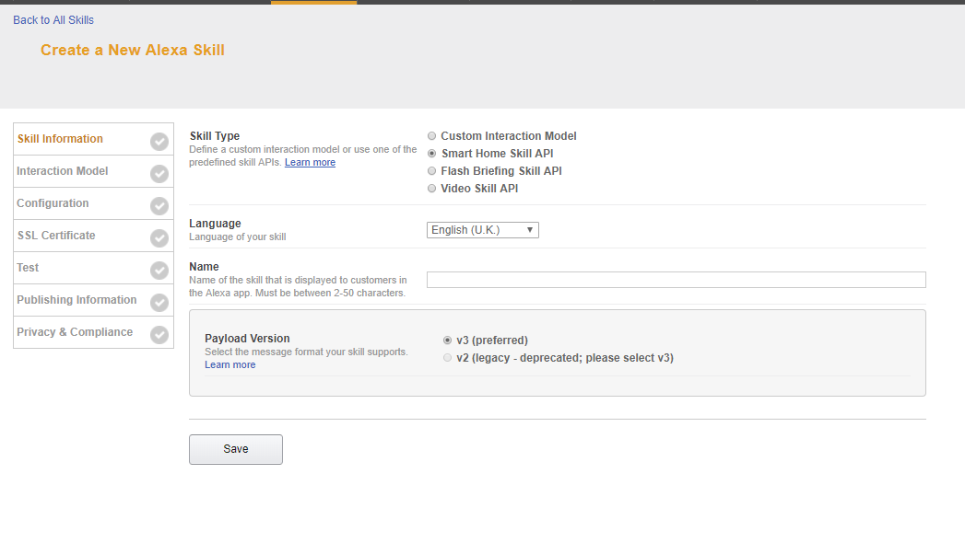
Task: Click the Test step checkmark icon
Action: [x=159, y=271]
